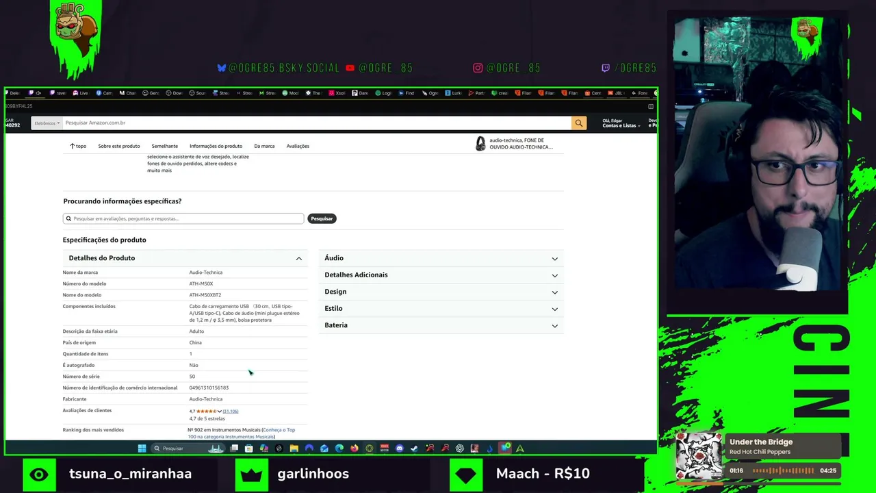Switch to the Live browser tab
The width and height of the screenshot is (876, 493).
[81, 92]
